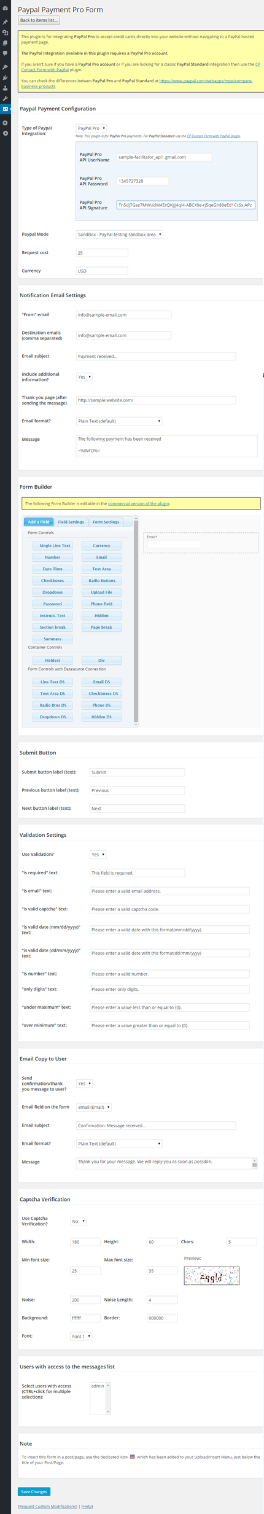Open the Tools wrench icon in the sidebar
The image size is (264, 1514).
pyautogui.click(x=5, y=98)
